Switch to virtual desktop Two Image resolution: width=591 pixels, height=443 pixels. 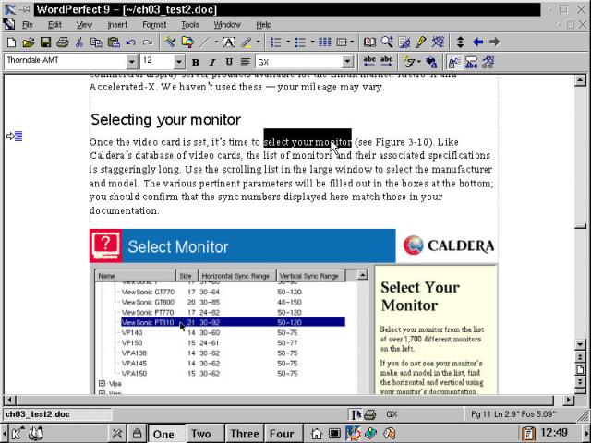[201, 434]
